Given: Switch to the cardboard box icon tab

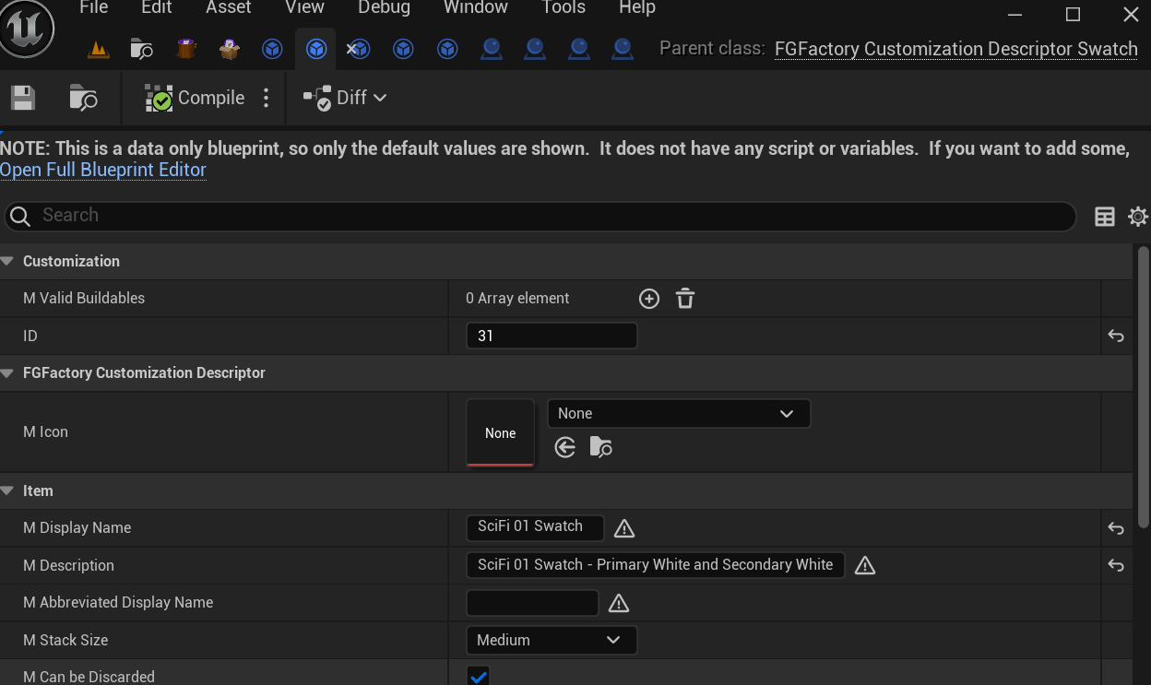Looking at the screenshot, I should coord(230,49).
